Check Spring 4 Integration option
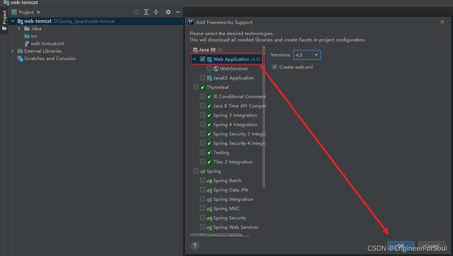The width and height of the screenshot is (453, 256). pos(203,124)
